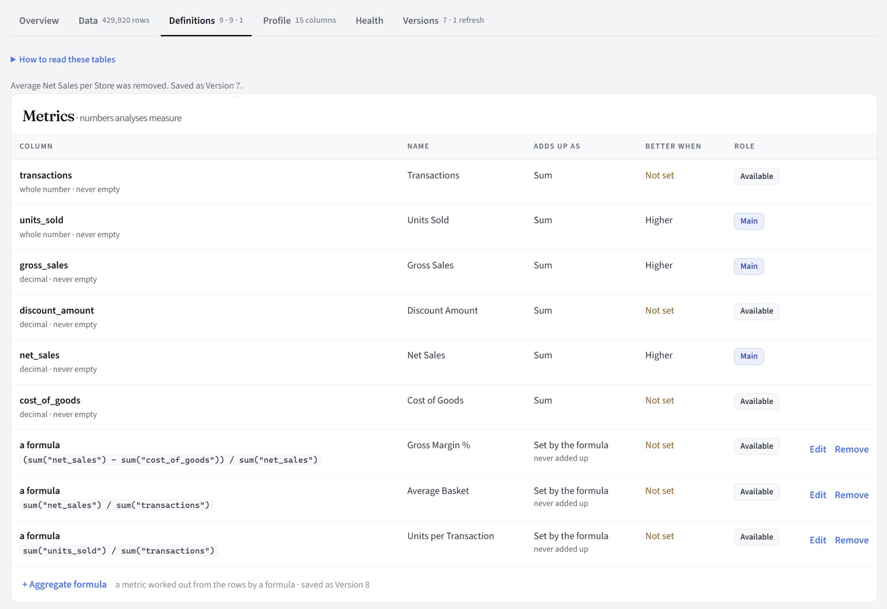Edit the Units per Transaction formula
887x609 pixels.
pyautogui.click(x=818, y=540)
